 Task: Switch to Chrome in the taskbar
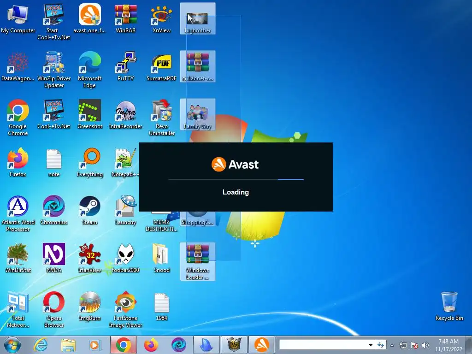(124, 345)
